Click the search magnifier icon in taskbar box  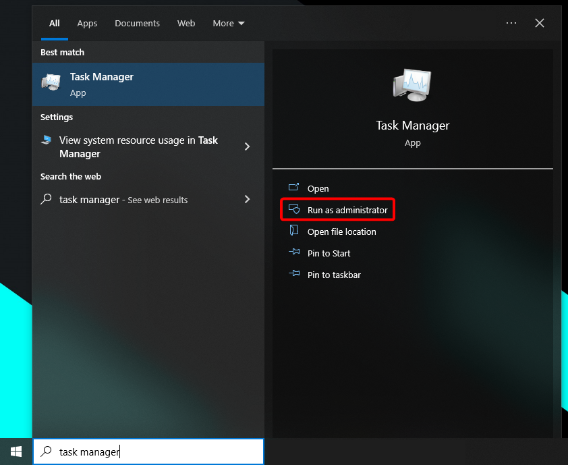tap(46, 452)
